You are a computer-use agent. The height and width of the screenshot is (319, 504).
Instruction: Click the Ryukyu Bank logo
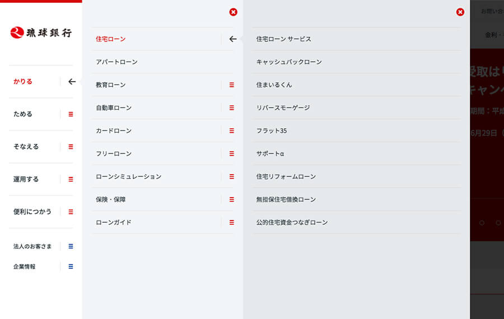(x=41, y=32)
